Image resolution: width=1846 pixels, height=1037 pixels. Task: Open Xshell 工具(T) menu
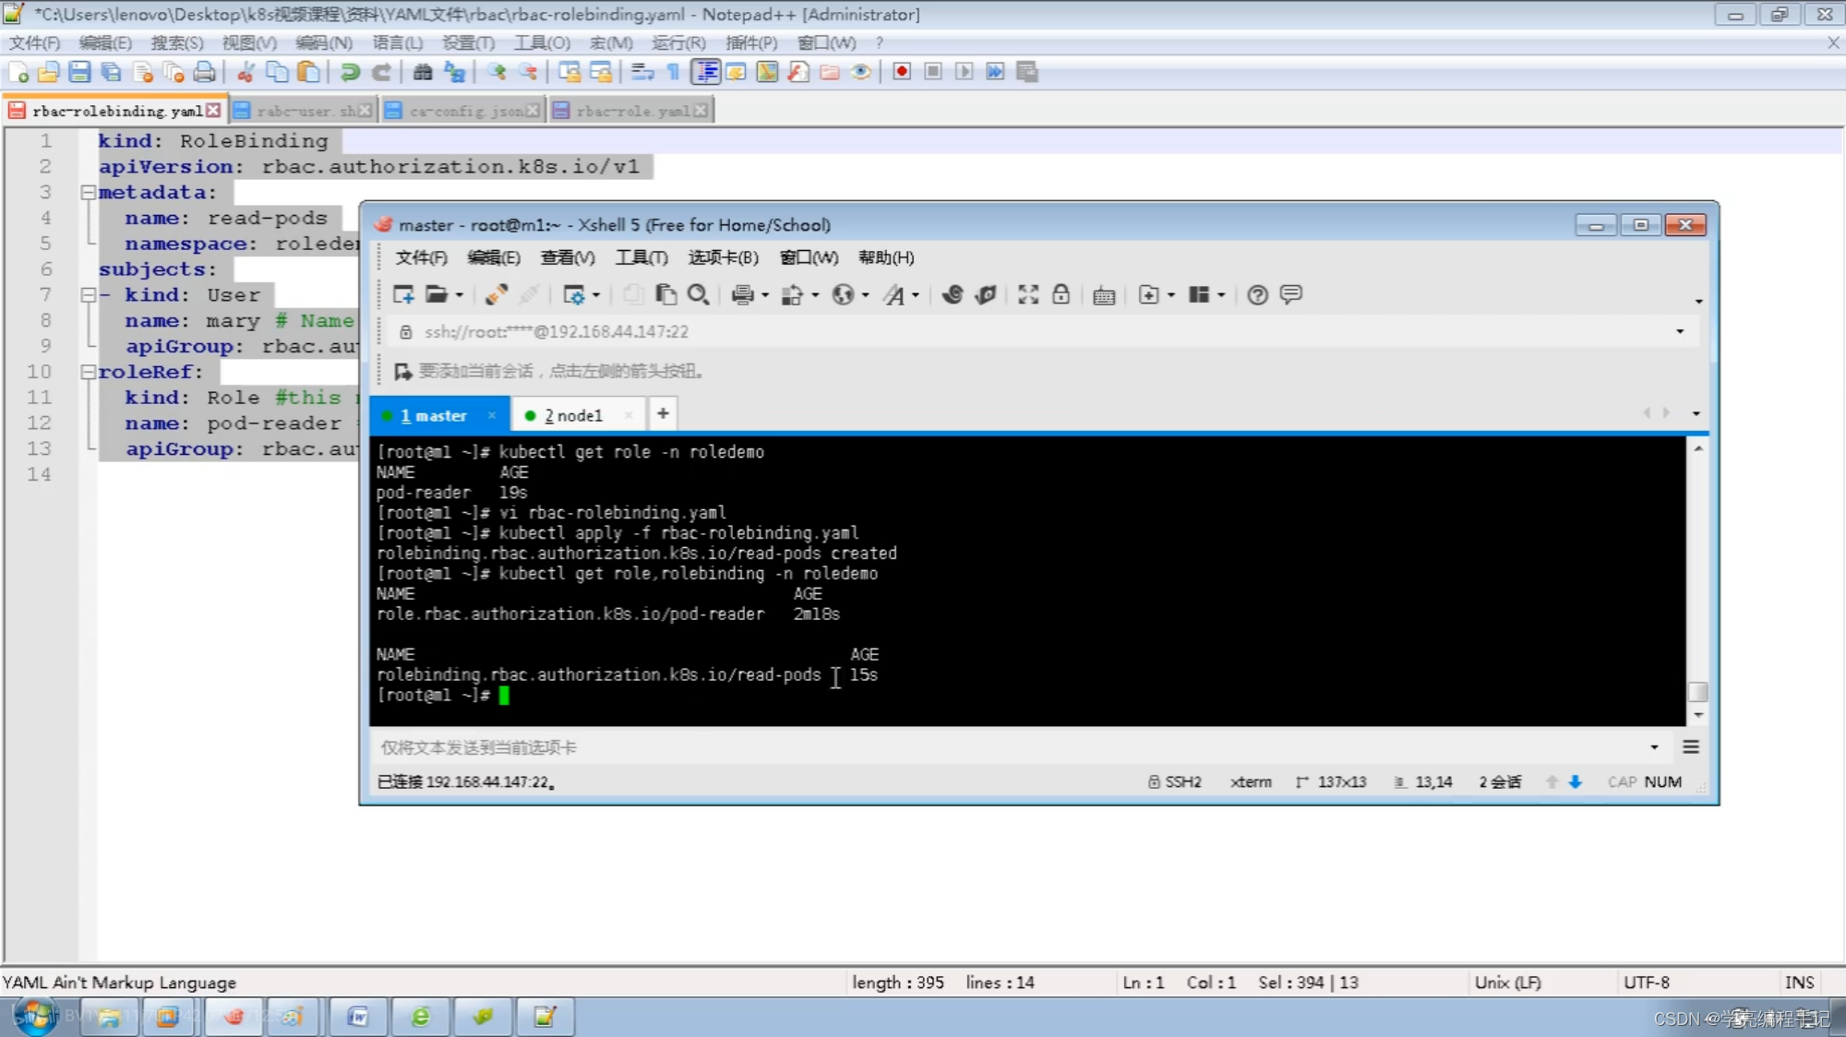pos(641,257)
